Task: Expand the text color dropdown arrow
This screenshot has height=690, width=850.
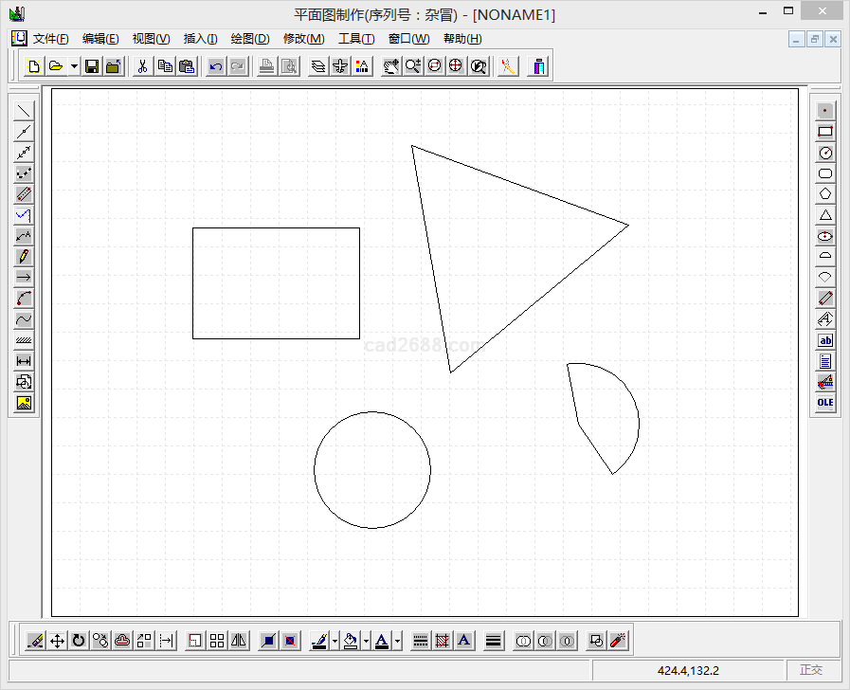Action: pyautogui.click(x=397, y=641)
